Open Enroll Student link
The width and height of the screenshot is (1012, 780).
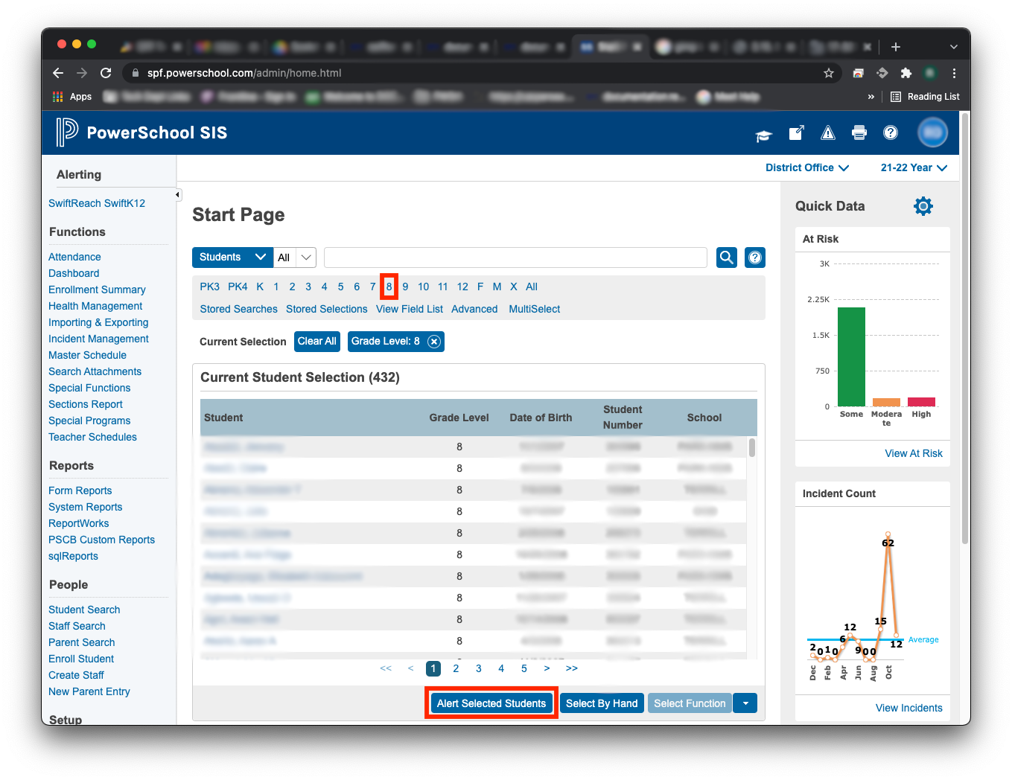point(81,659)
